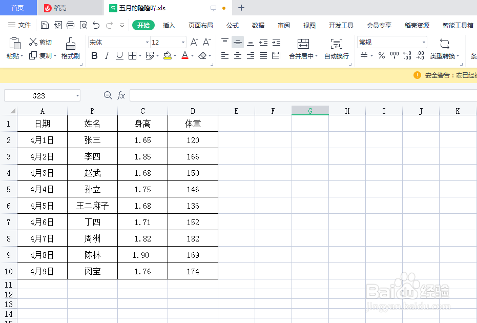Open the font size dropdown
Viewport: 477px width, 323px height.
[x=183, y=43]
